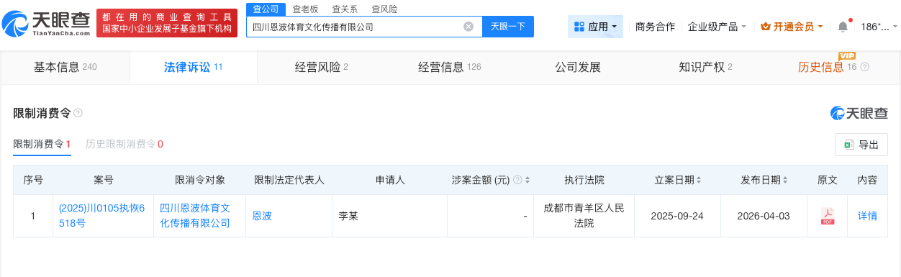Click help icon next to 限制消费令 heading
The height and width of the screenshot is (277, 901).
78,114
